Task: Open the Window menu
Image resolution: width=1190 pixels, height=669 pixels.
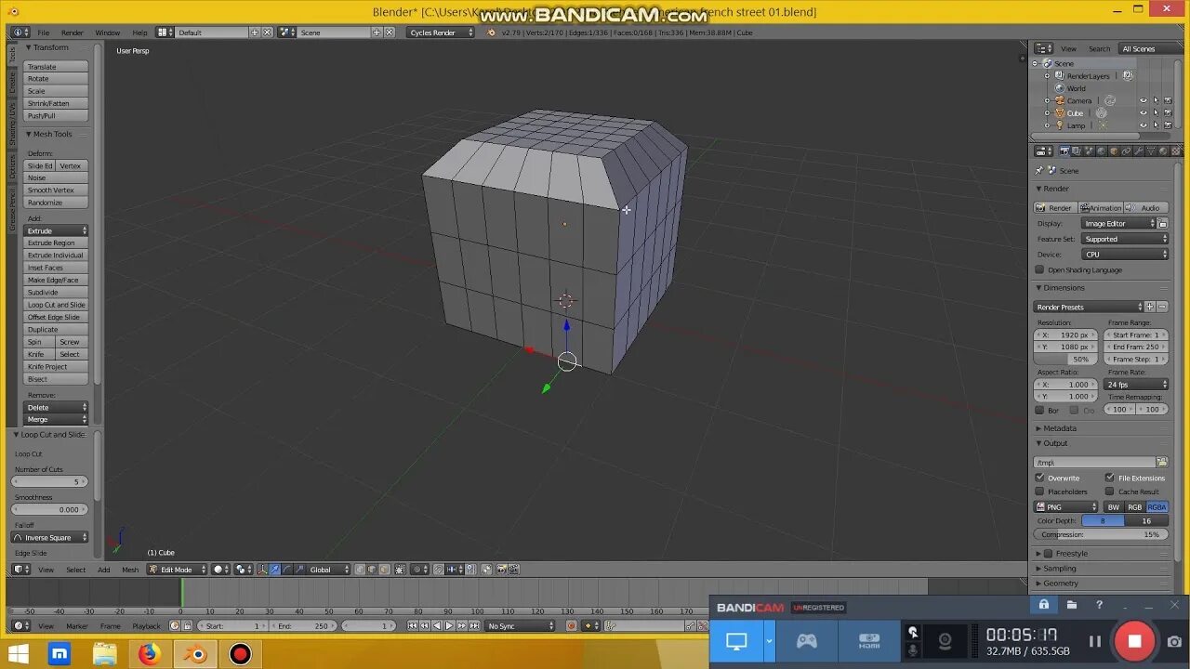Action: point(107,33)
